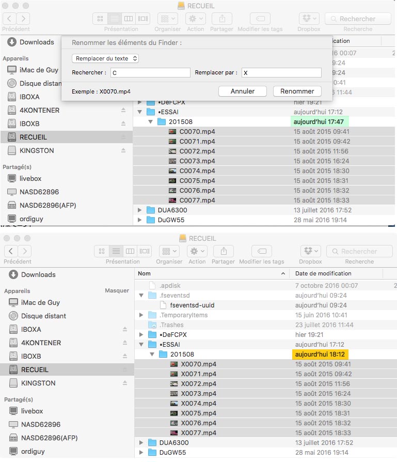Screen dimensions: 397x462
Task: Collapse 201508 folder in bottom window
Action: [152, 354]
